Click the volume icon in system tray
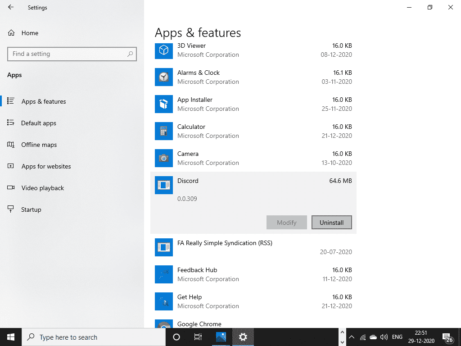The width and height of the screenshot is (461, 346). (x=384, y=337)
